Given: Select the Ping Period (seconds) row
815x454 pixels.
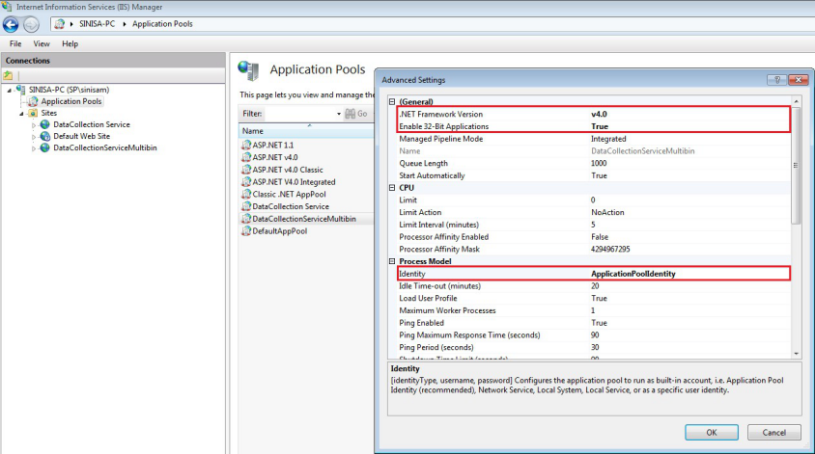Looking at the screenshot, I should tap(594, 348).
